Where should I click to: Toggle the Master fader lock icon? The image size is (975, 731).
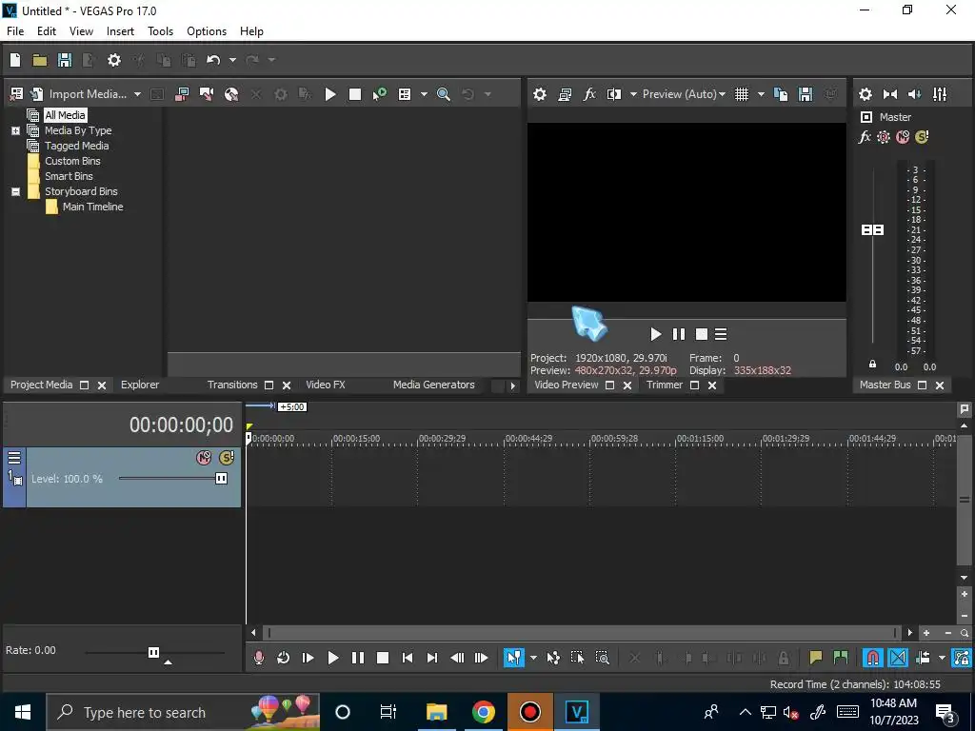point(872,365)
